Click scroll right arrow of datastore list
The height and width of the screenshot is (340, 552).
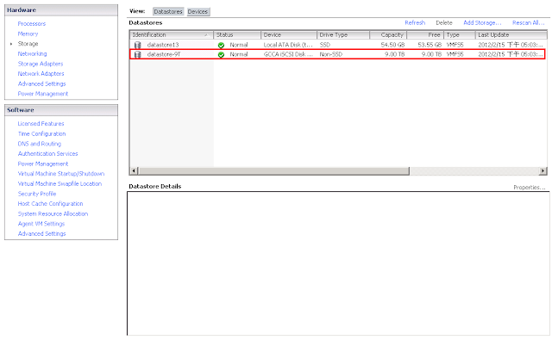tap(543, 170)
